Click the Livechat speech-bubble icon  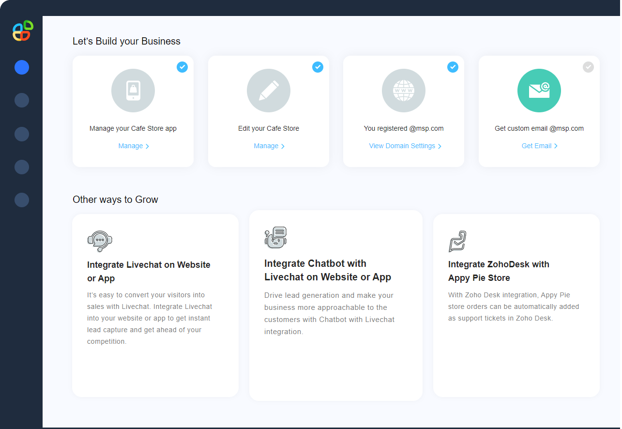pyautogui.click(x=100, y=241)
